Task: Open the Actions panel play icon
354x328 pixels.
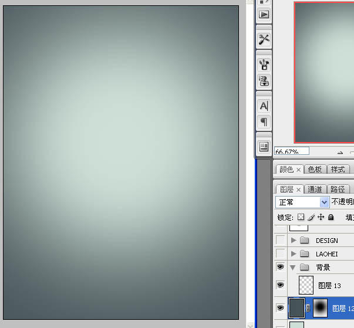Action: 264,15
